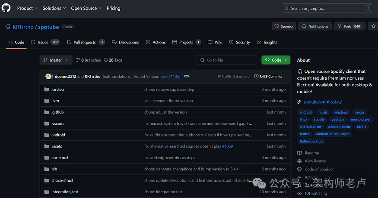Image resolution: width=378 pixels, height=198 pixels.
Task: Click doannc2212's avatar in commit row
Action: coord(48,76)
